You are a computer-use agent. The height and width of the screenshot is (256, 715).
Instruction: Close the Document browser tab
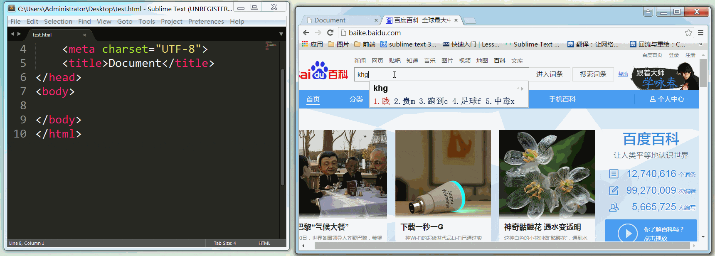pos(376,20)
